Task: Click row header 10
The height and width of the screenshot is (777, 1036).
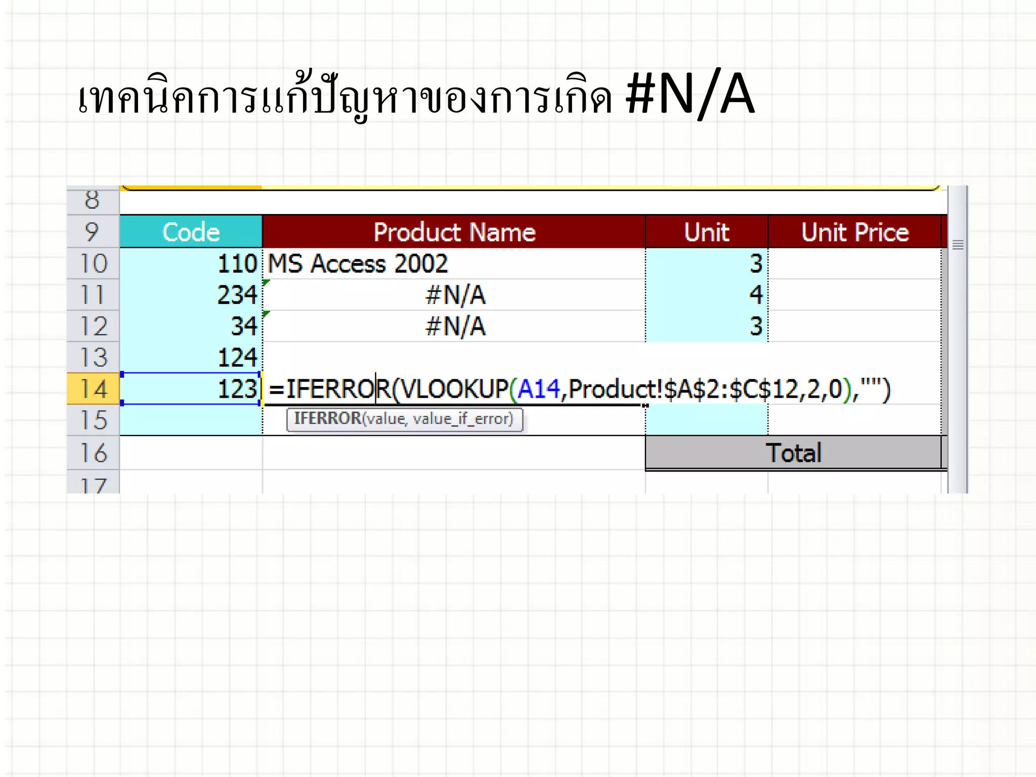Action: coord(93,264)
